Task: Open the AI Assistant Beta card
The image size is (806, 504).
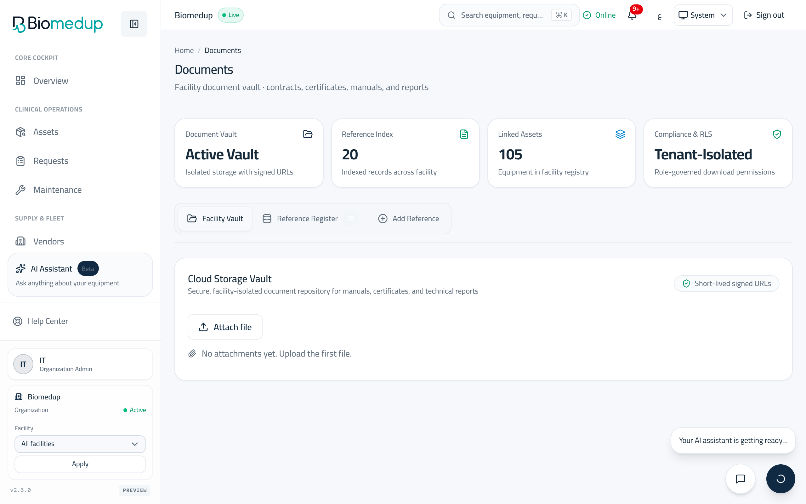Action: tap(80, 275)
